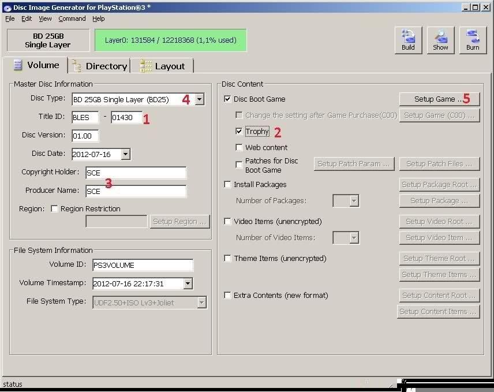Viewport: 494px width, 392px height.
Task: Switch to the Layout tab
Action: coord(162,66)
